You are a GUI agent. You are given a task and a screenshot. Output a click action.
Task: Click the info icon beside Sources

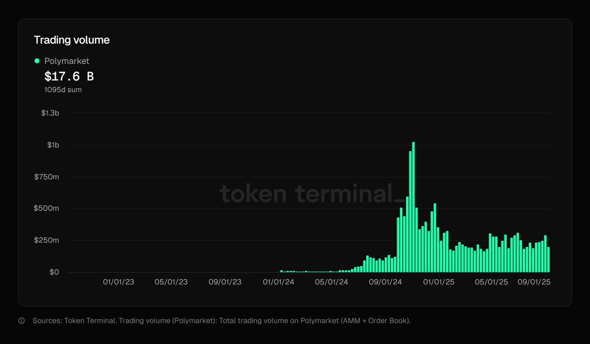coord(22,321)
